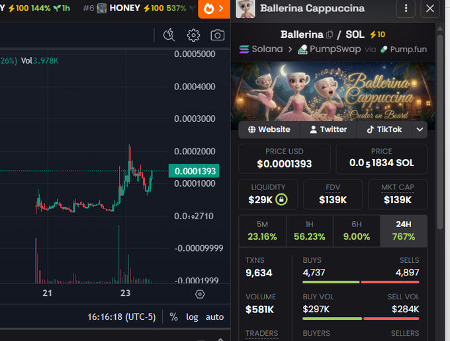Image resolution: width=450 pixels, height=341 pixels.
Task: Click the HONEY token icon in ticker
Action: (102, 8)
